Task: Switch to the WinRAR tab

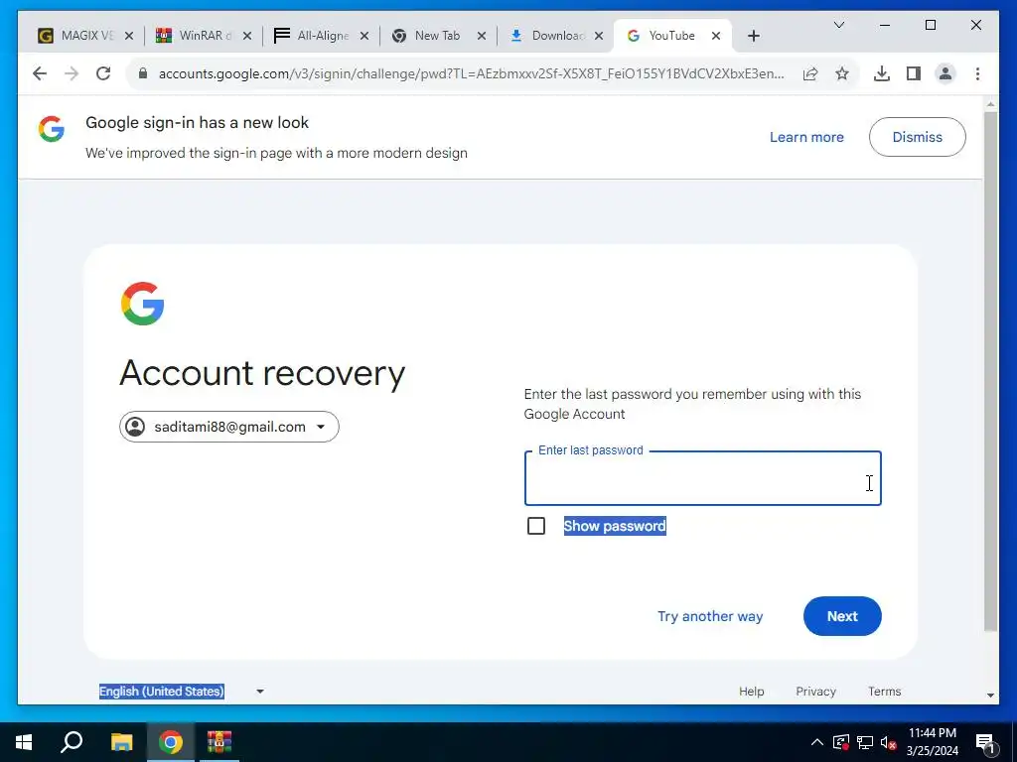Action: [x=203, y=37]
